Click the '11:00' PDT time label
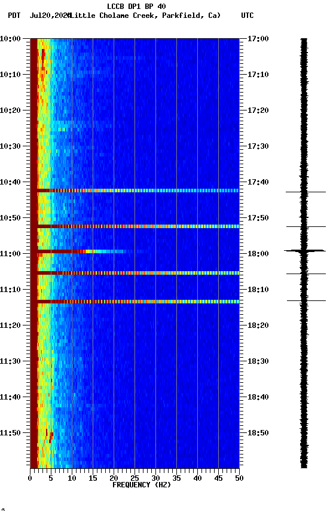Image resolution: width=330 pixels, height=516 pixels. 10,254
